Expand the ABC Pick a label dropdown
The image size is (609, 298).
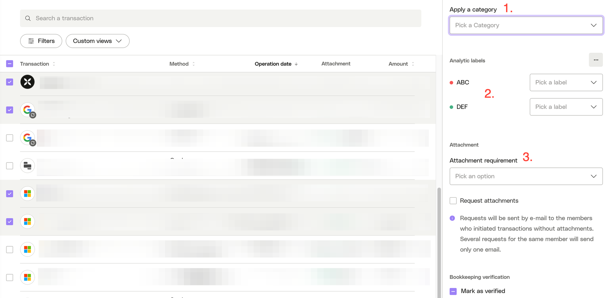click(566, 82)
